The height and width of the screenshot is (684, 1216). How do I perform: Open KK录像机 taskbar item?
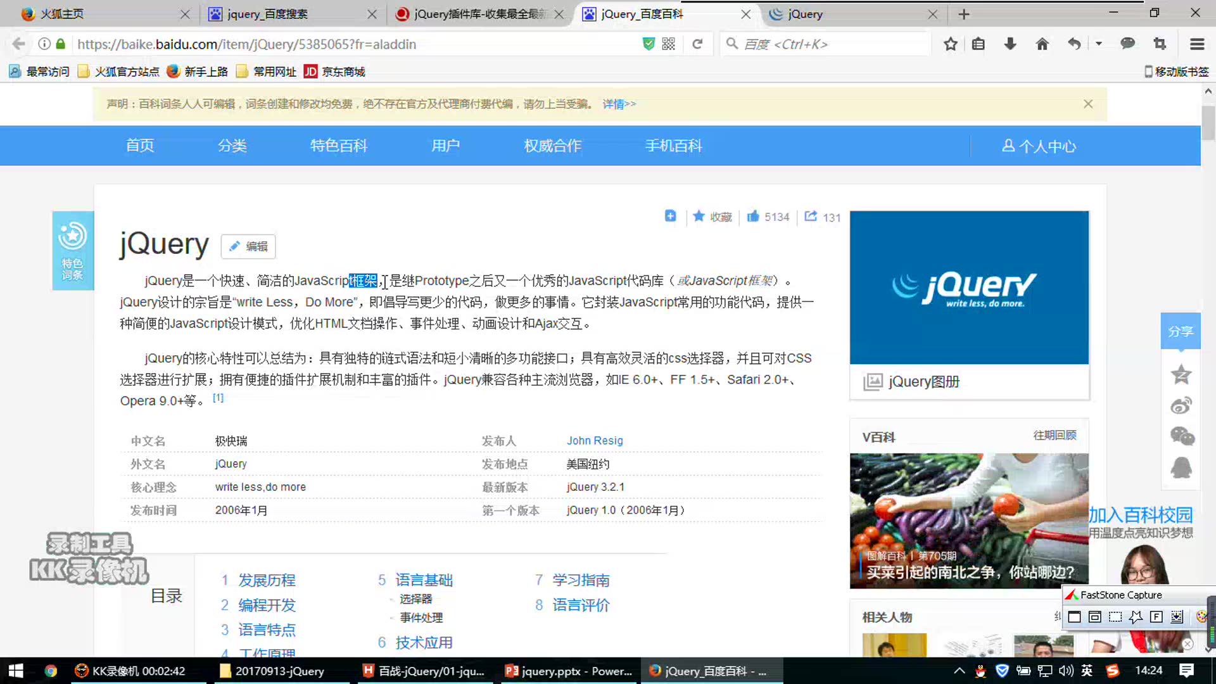click(x=130, y=671)
